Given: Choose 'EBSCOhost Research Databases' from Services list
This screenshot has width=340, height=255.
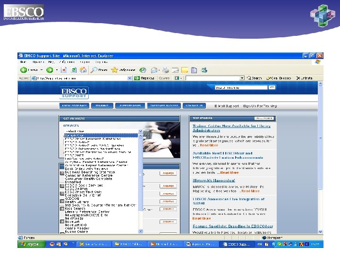Looking at the screenshot, I should tap(93, 139).
